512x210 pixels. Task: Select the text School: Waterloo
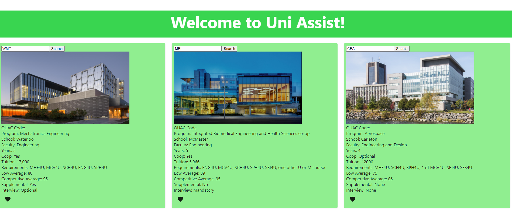(x=18, y=139)
